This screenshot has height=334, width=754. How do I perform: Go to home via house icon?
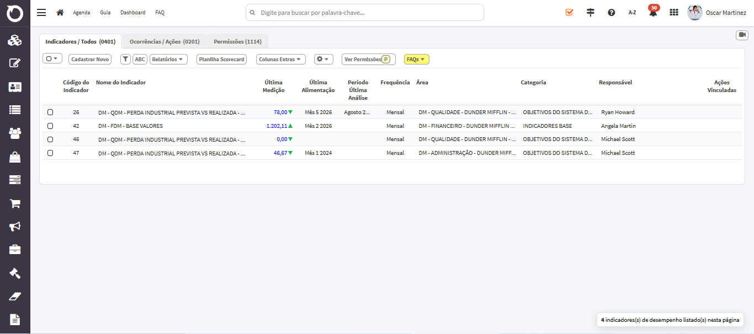(x=60, y=12)
